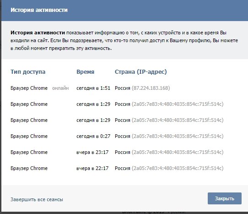The width and height of the screenshot is (248, 214).
Task: Click the История активности dialog title
Action: click(39, 10)
